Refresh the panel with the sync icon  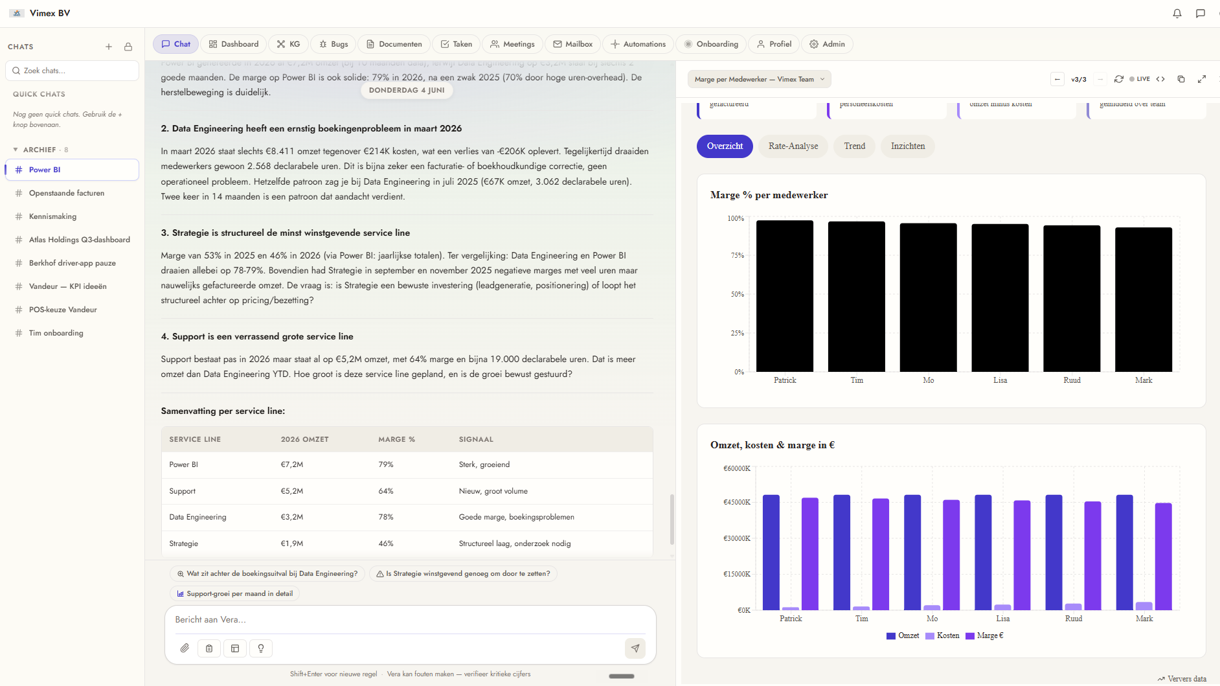pyautogui.click(x=1118, y=79)
